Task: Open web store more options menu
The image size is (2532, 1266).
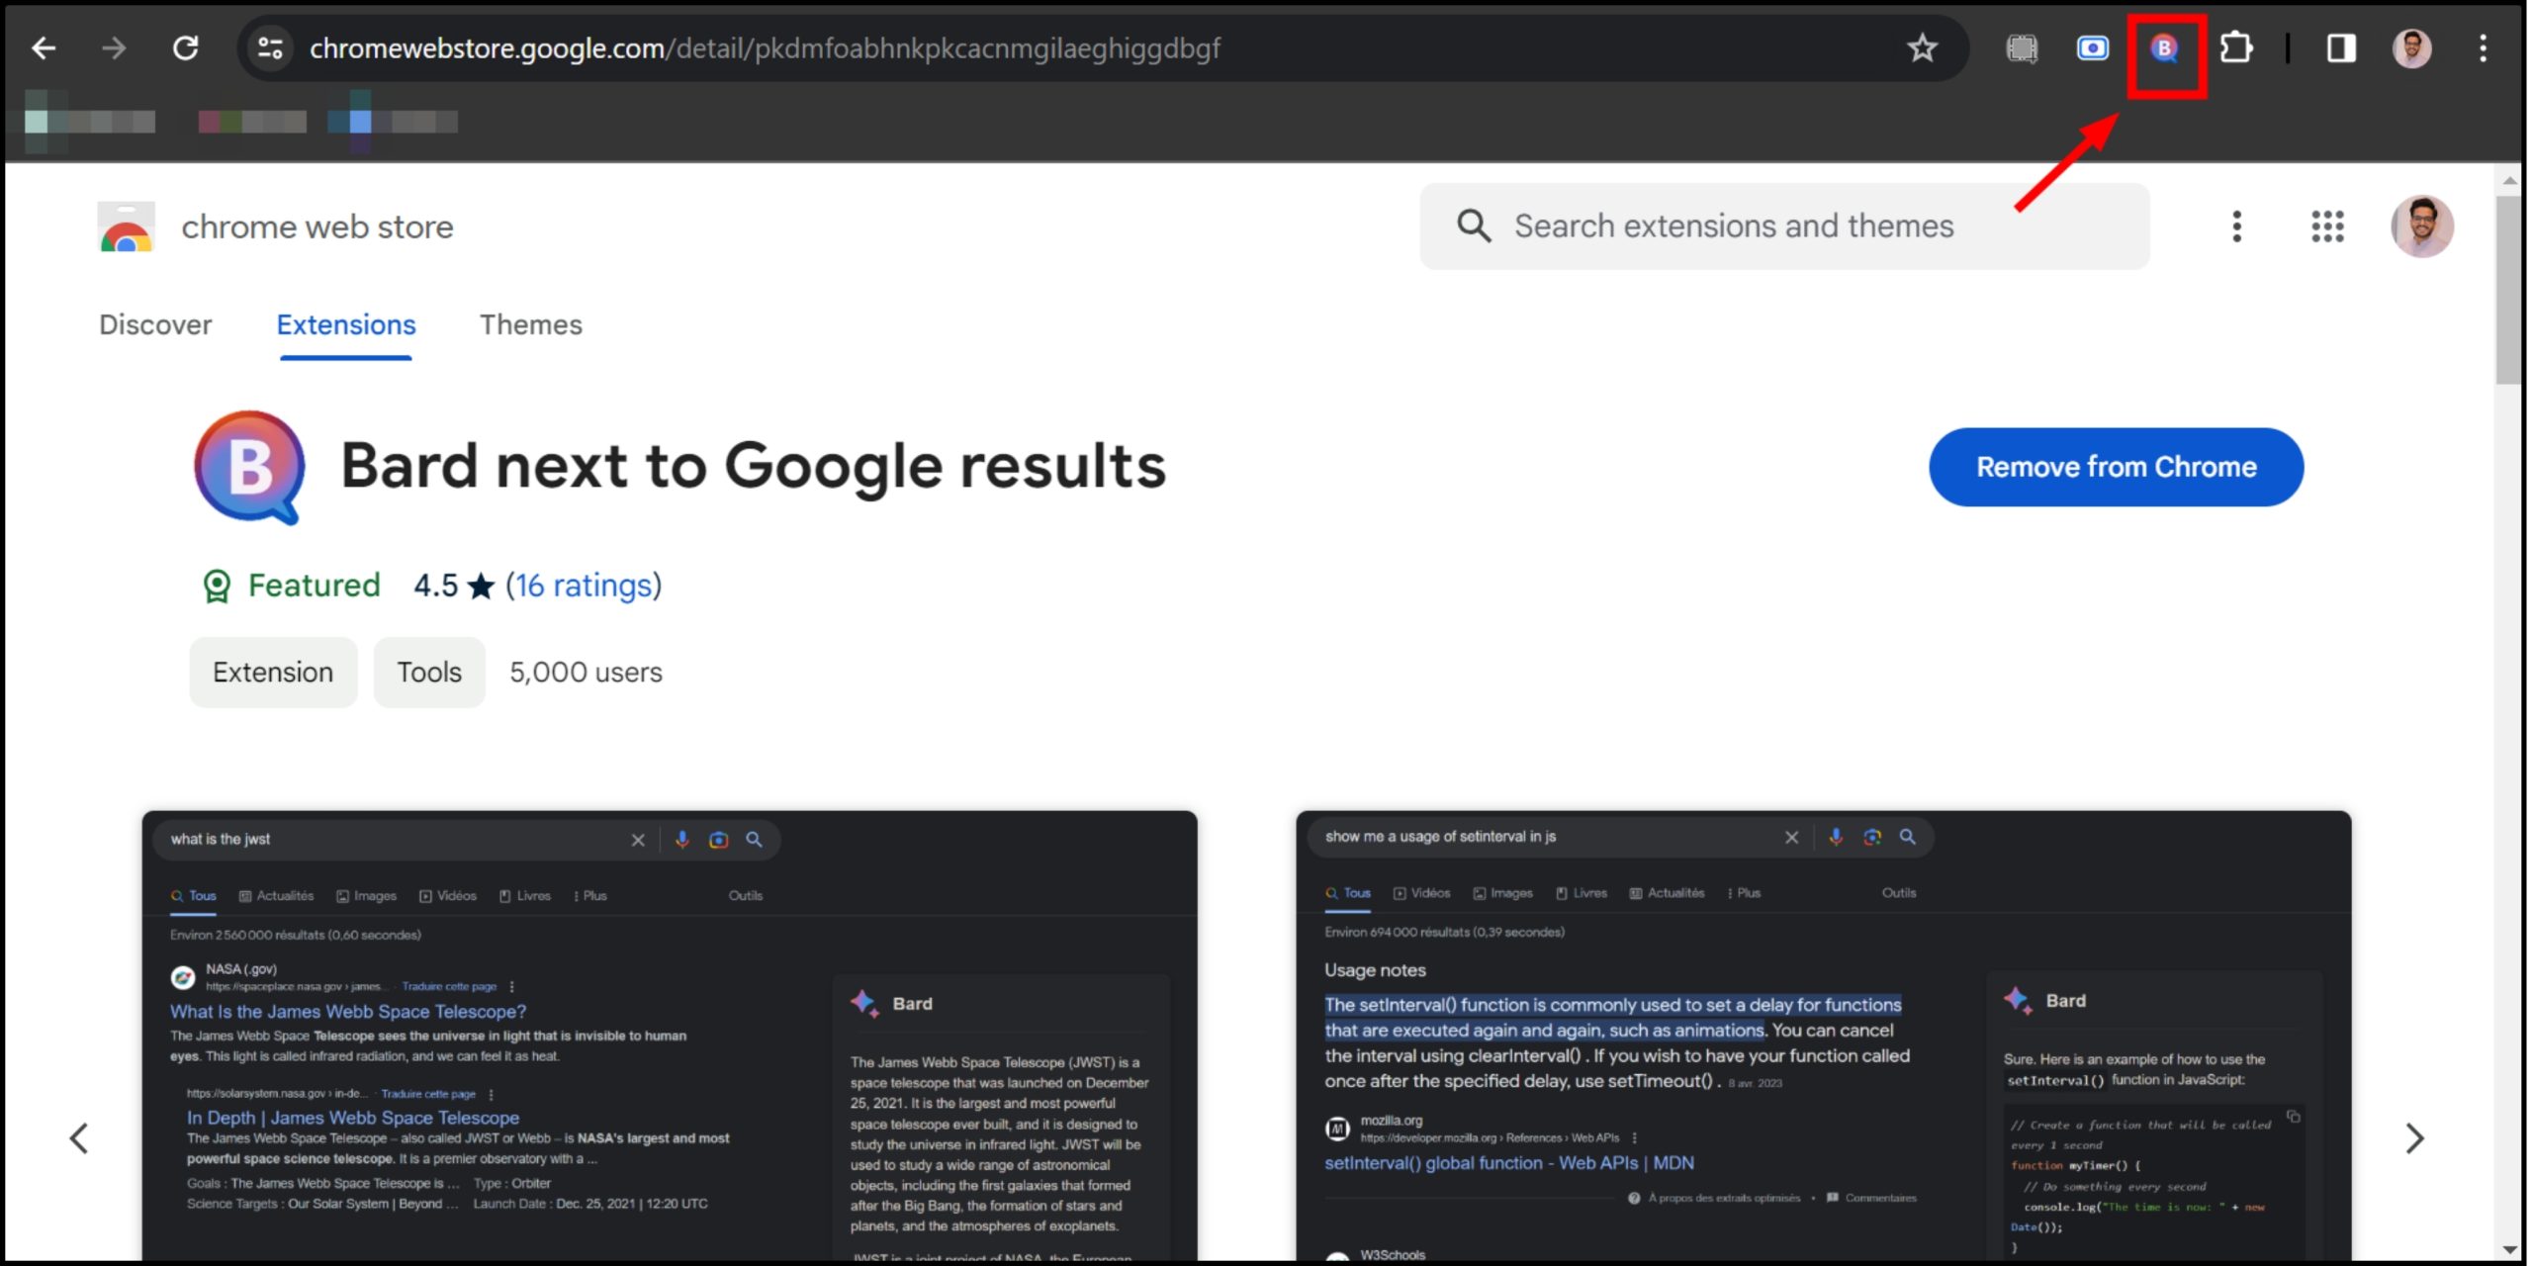Action: tap(2236, 226)
